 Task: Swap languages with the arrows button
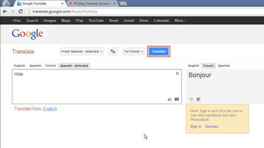coord(113,51)
